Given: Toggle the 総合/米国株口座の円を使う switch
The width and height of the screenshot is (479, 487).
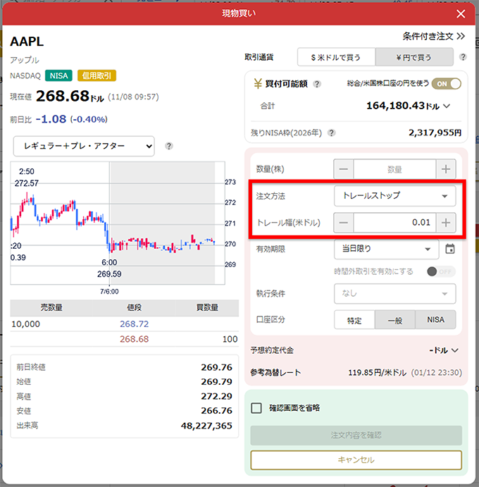Looking at the screenshot, I should click(446, 84).
